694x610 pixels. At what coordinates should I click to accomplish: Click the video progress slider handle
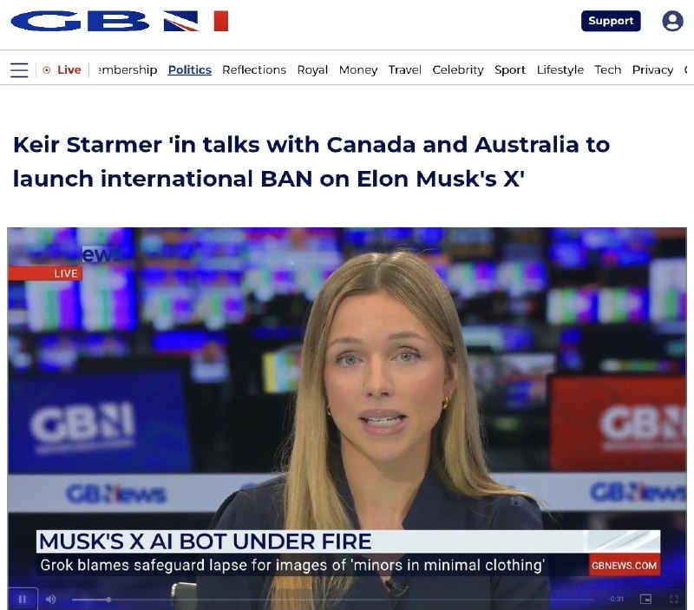tap(108, 600)
